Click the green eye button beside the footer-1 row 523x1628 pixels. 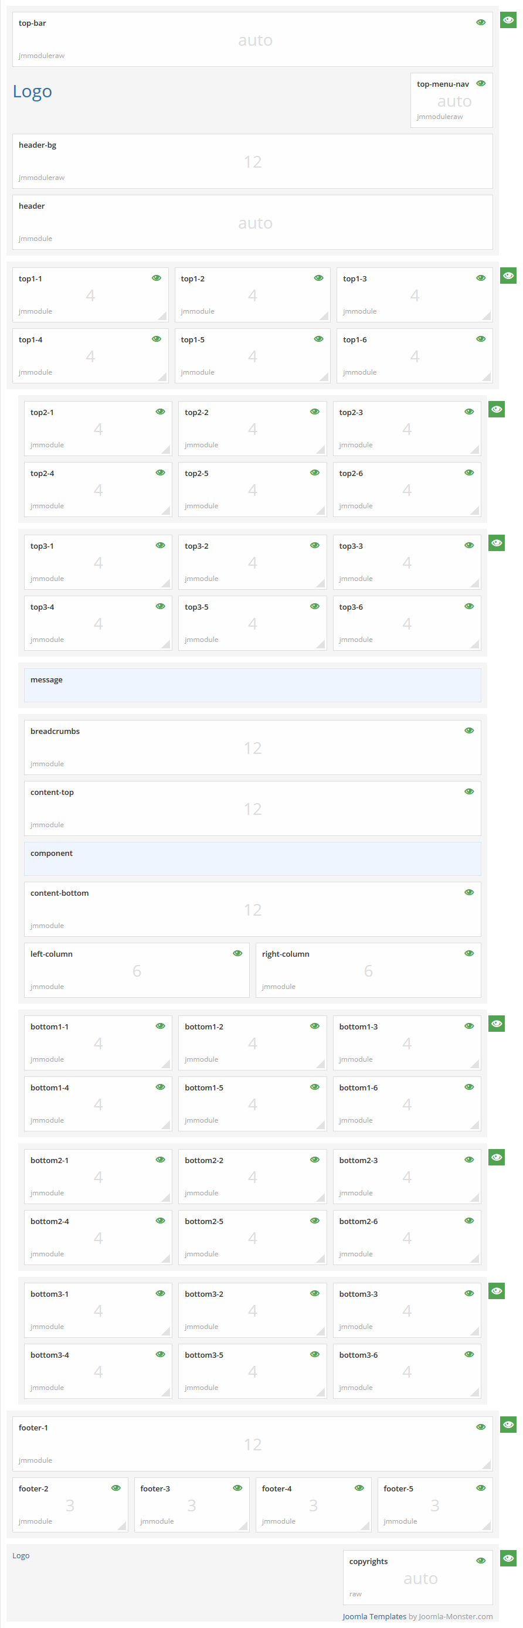(508, 1425)
